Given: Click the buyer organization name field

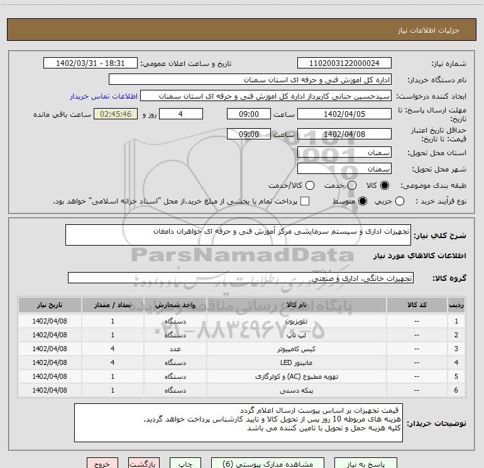Looking at the screenshot, I should [x=250, y=80].
